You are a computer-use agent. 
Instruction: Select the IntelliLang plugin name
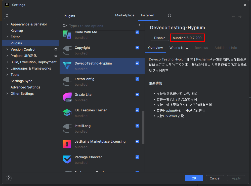coord(82,126)
